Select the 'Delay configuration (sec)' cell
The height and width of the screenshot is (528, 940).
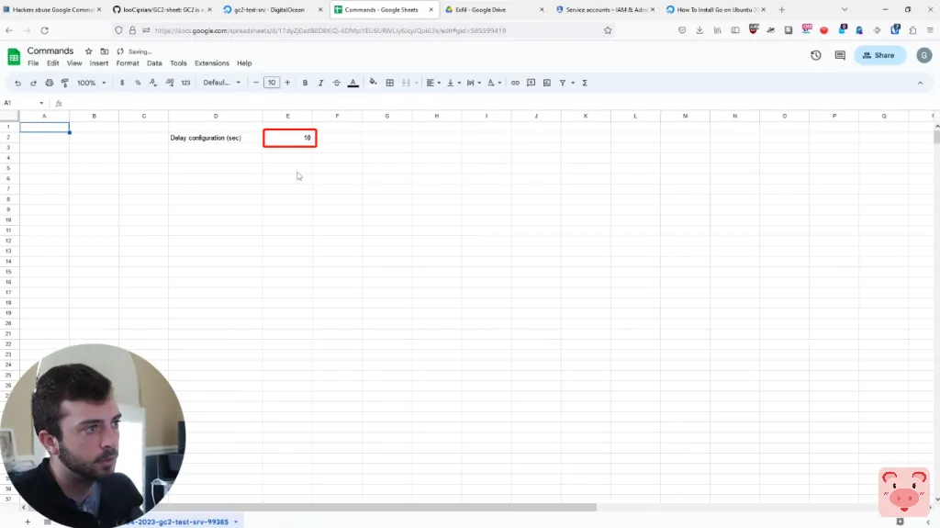click(215, 138)
